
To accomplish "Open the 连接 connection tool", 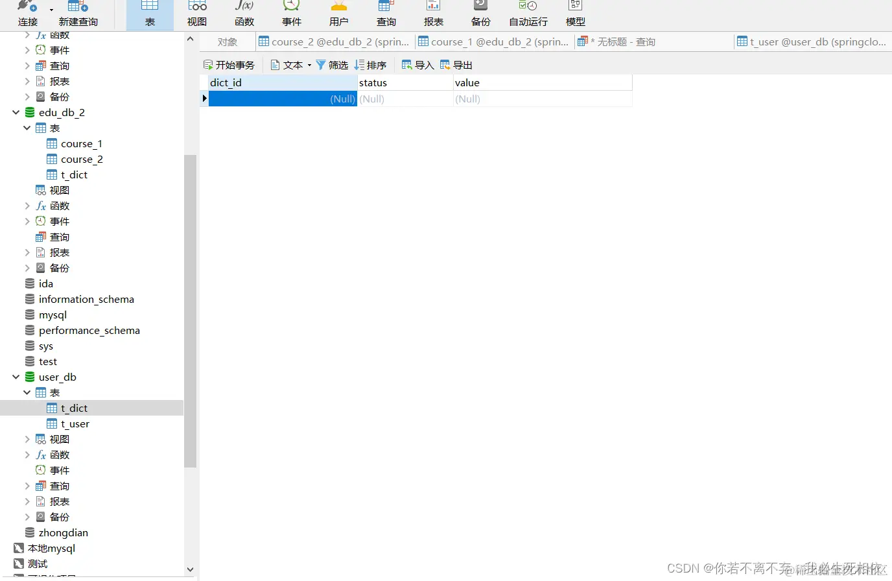I will coord(28,14).
